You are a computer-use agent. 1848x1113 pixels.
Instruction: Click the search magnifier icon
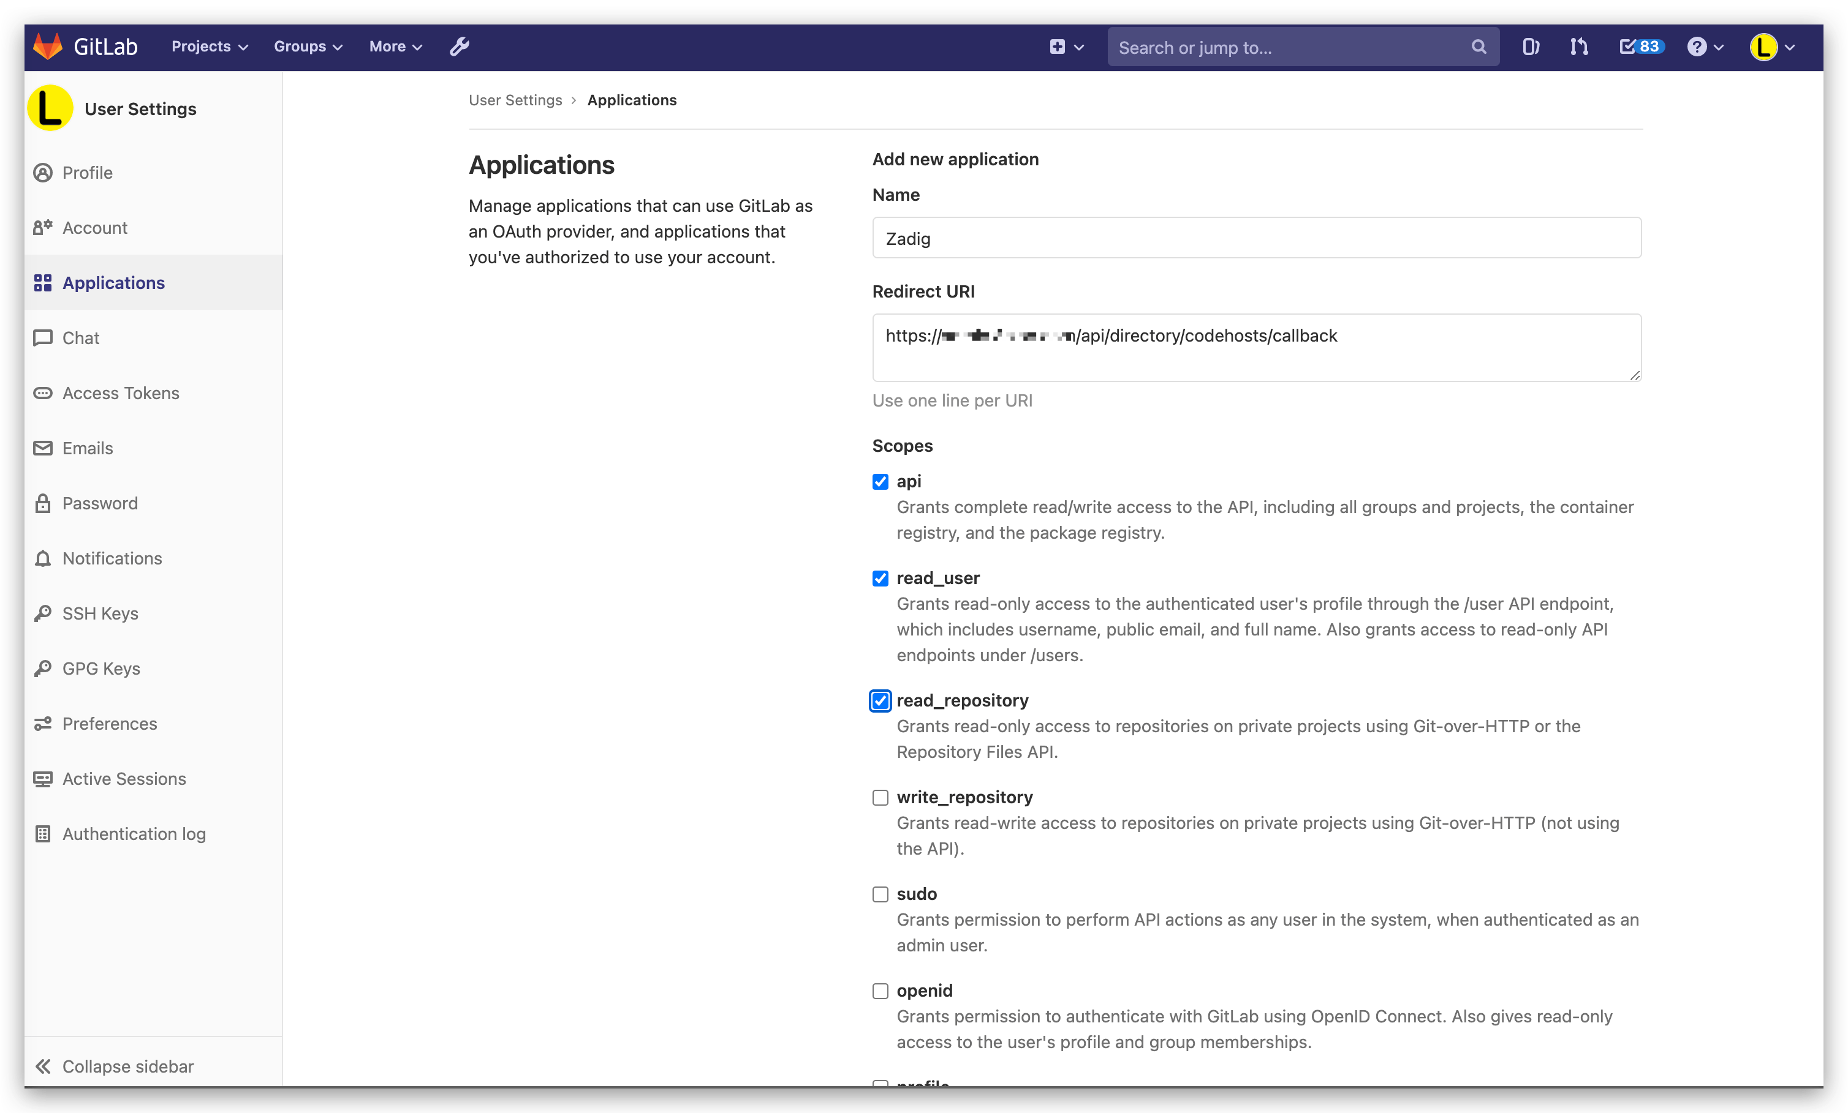[1477, 47]
